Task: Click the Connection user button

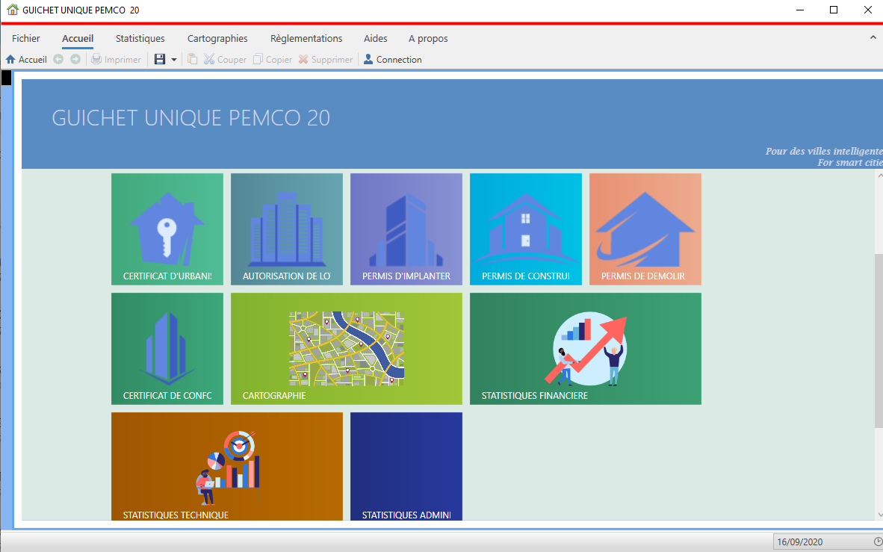Action: click(x=392, y=60)
